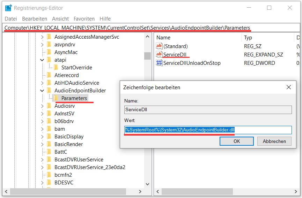Collapse the AudioEndpointBuilder tree node

coord(42,91)
